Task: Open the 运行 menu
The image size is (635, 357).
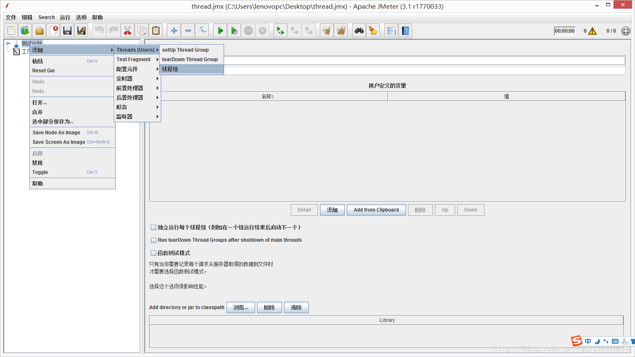Action: 65,17
